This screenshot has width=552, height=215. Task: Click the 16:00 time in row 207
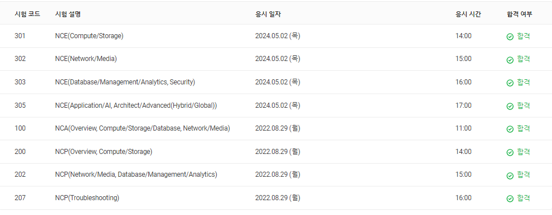tap(463, 198)
